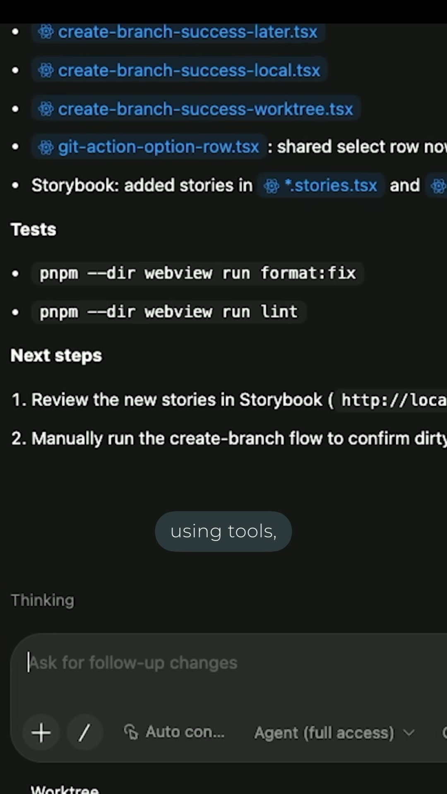Select the Worktree label at bottom
The image size is (447, 794).
tap(65, 789)
